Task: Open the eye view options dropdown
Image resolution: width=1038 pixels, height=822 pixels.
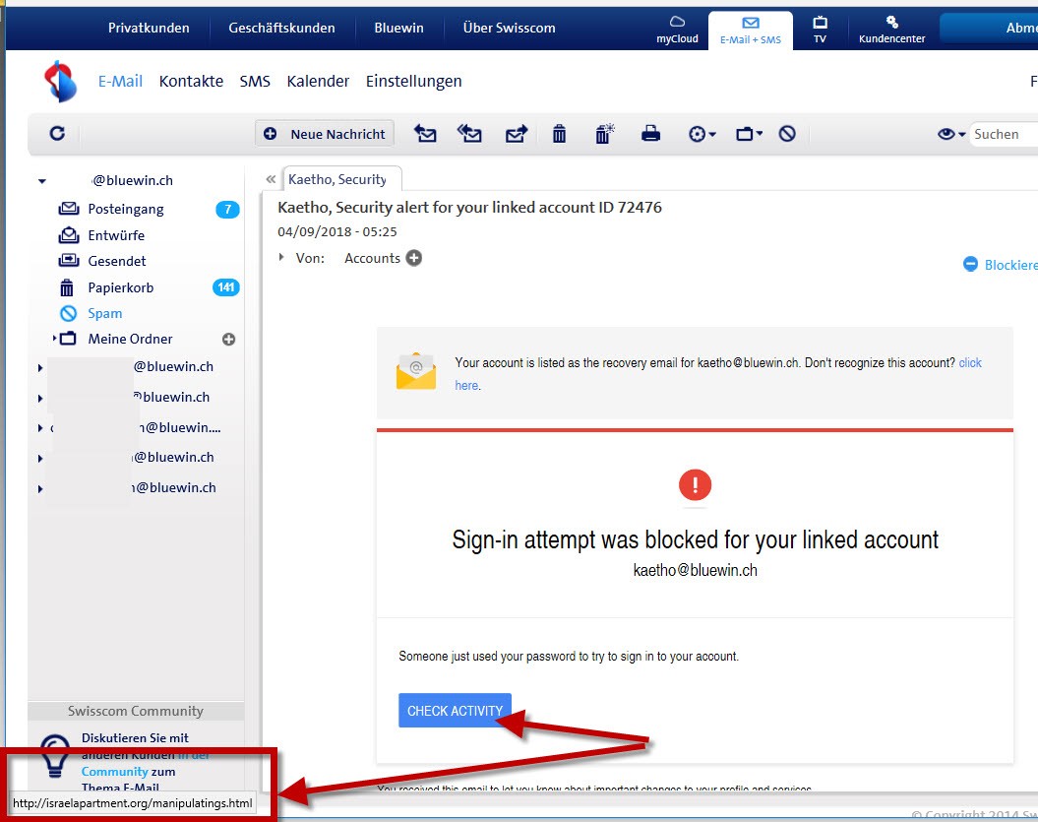Action: (950, 134)
